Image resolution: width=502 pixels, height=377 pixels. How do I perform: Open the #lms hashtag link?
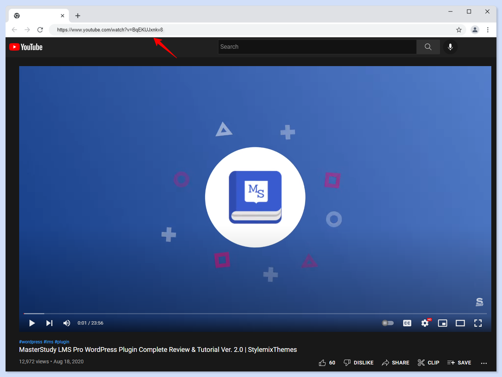point(48,342)
